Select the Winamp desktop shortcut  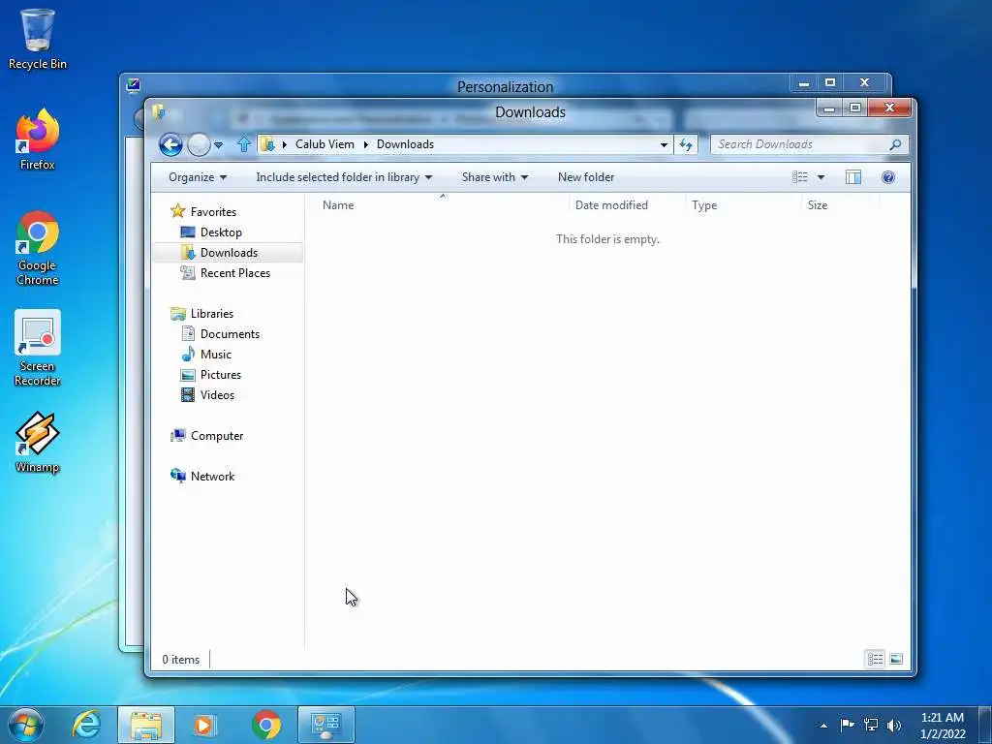point(38,442)
